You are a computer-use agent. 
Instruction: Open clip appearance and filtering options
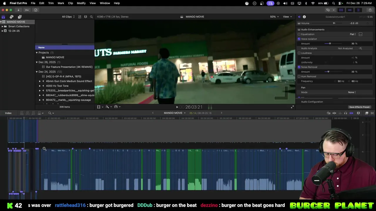[85, 17]
